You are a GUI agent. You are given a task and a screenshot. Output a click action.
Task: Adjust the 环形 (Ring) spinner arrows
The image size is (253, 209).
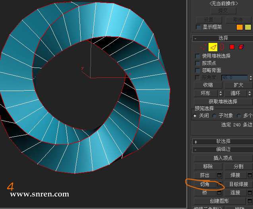[220, 93]
